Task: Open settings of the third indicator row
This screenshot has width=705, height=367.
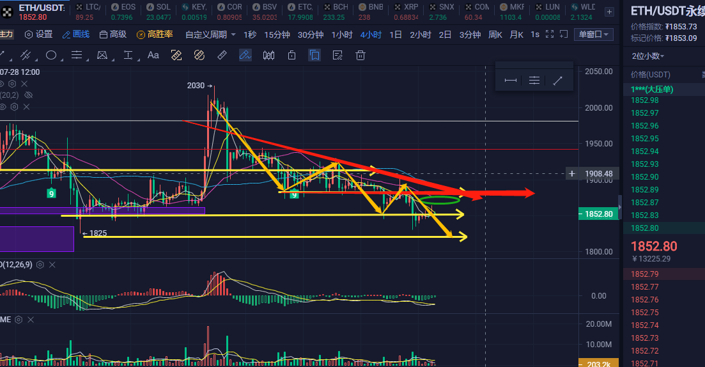Action: click(x=15, y=107)
